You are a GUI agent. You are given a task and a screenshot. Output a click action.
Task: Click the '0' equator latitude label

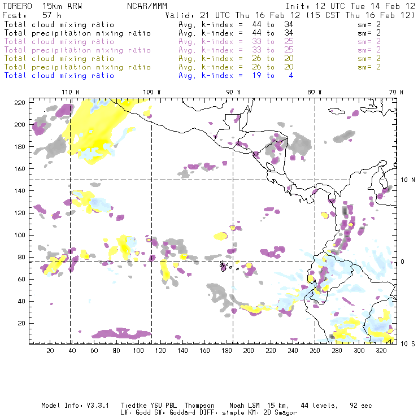(403, 262)
